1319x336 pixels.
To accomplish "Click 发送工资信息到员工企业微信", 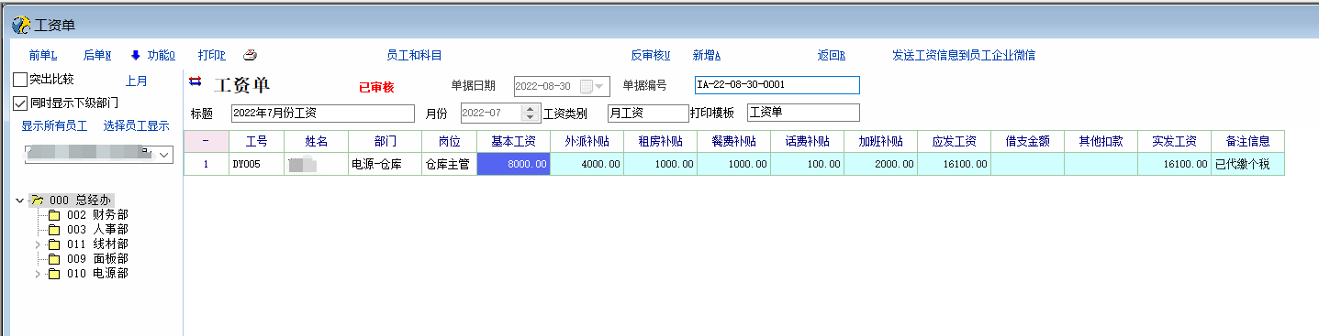I will pyautogui.click(x=964, y=55).
